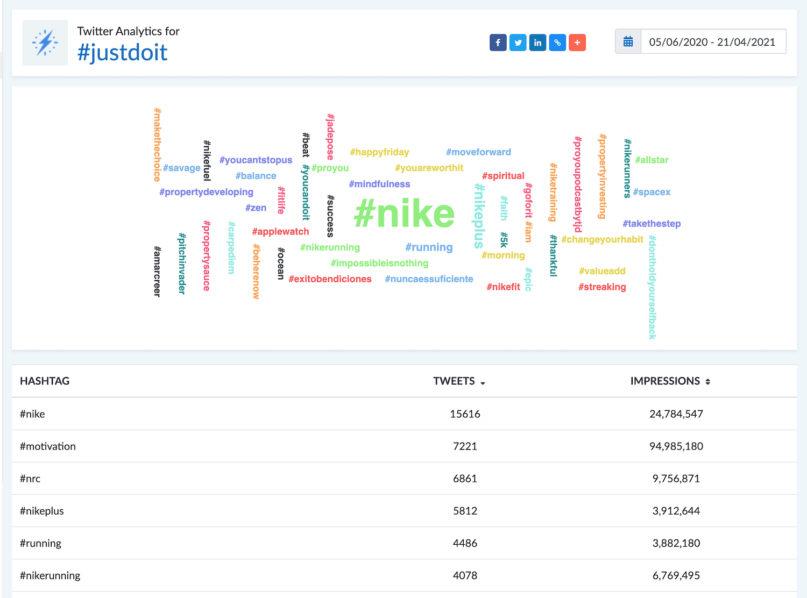The image size is (807, 598).
Task: Click #mindfulness in word cloud
Action: pyautogui.click(x=379, y=184)
